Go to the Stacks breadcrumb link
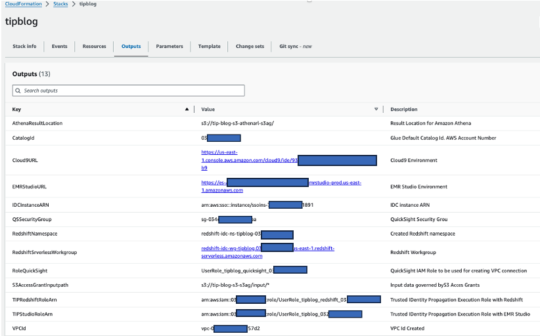 (x=60, y=4)
